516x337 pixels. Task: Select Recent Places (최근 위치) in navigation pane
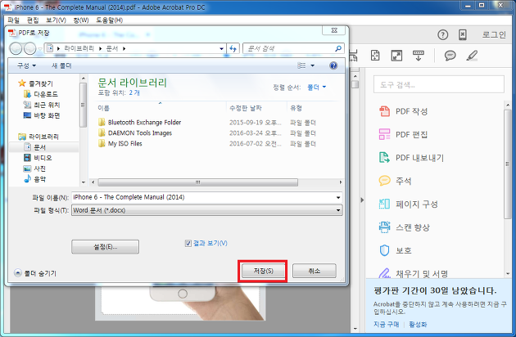click(x=42, y=105)
